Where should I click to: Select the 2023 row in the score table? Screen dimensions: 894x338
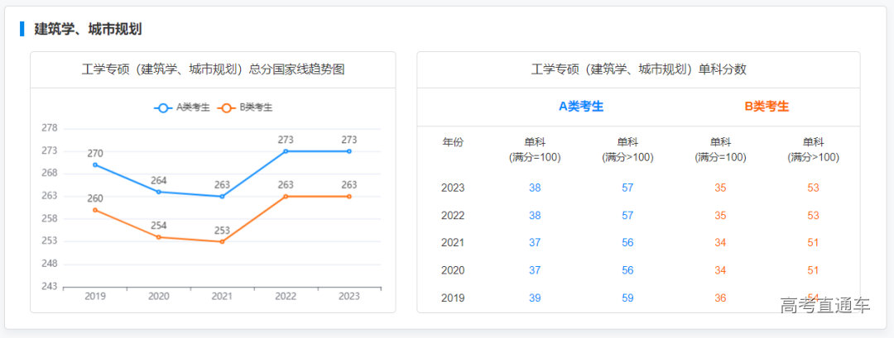coord(453,188)
